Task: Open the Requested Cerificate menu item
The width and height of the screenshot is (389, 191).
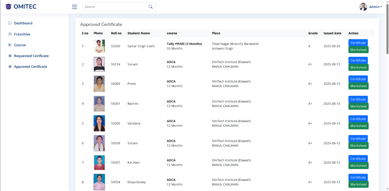Action: 31,56
